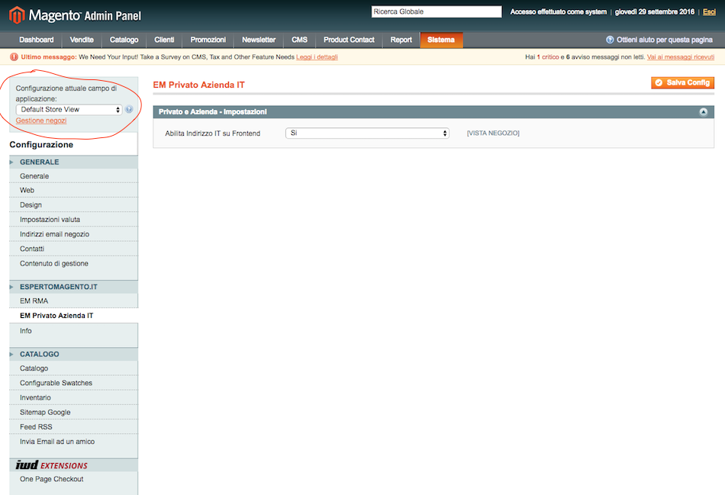Open the Newsletter menu
The image size is (725, 495).
(259, 40)
